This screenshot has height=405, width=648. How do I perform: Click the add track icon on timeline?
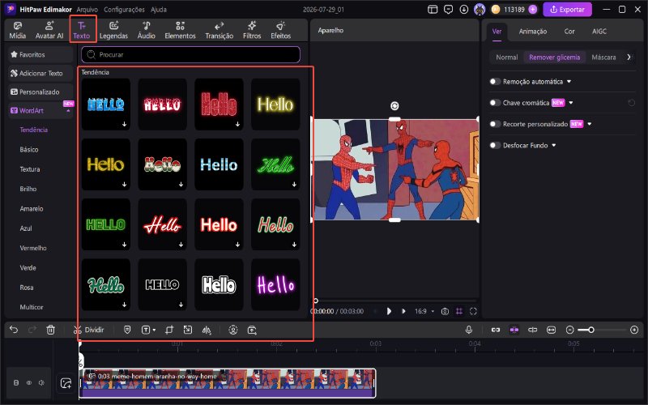pos(66,383)
